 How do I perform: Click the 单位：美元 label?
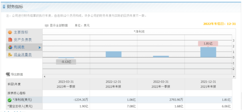[x=82, y=25]
